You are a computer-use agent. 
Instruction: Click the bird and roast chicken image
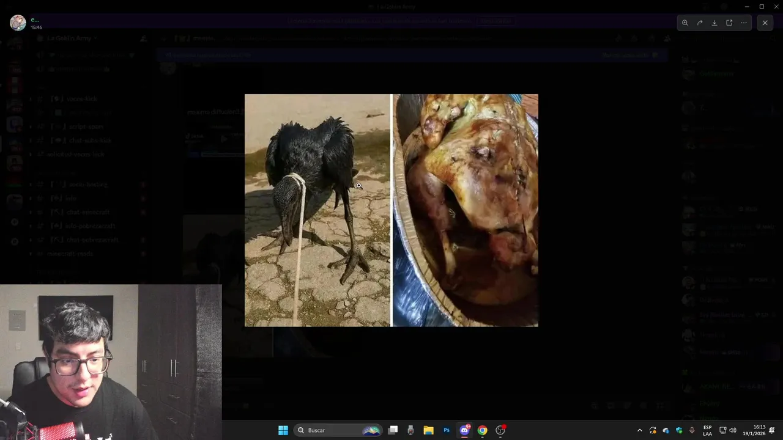[391, 210]
